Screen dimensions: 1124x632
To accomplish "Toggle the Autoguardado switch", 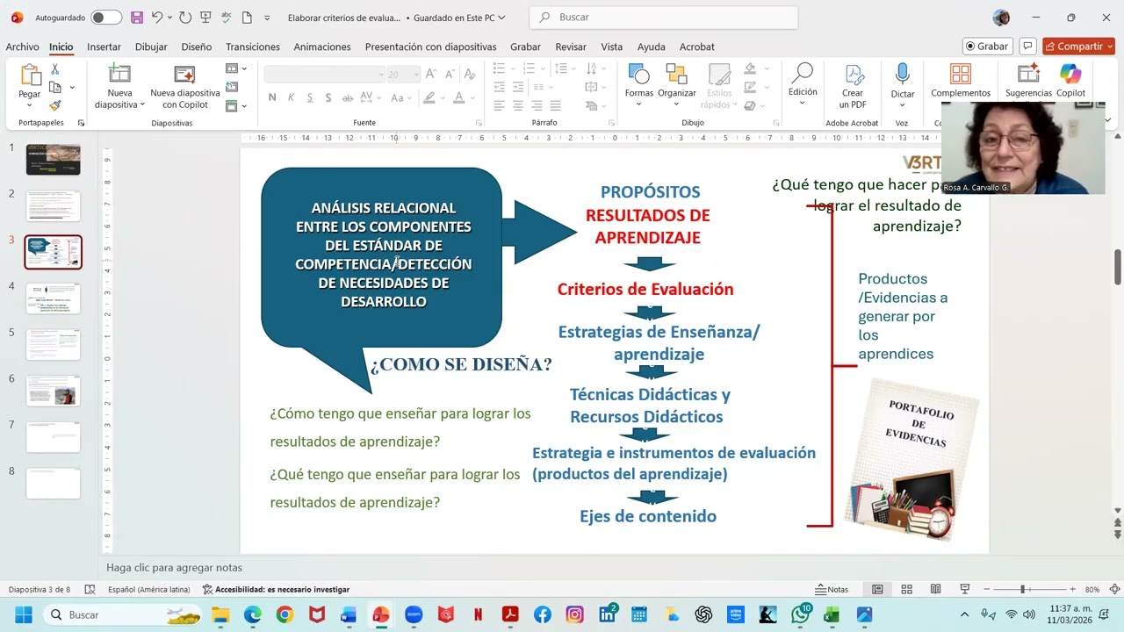I will 106,18.
